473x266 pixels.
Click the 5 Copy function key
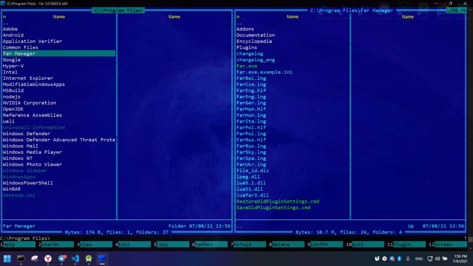(x=171, y=245)
